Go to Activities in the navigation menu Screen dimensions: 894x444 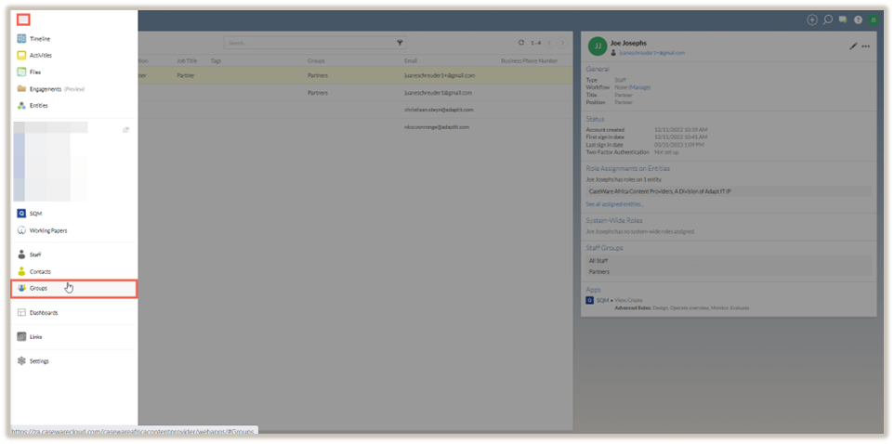click(x=40, y=56)
